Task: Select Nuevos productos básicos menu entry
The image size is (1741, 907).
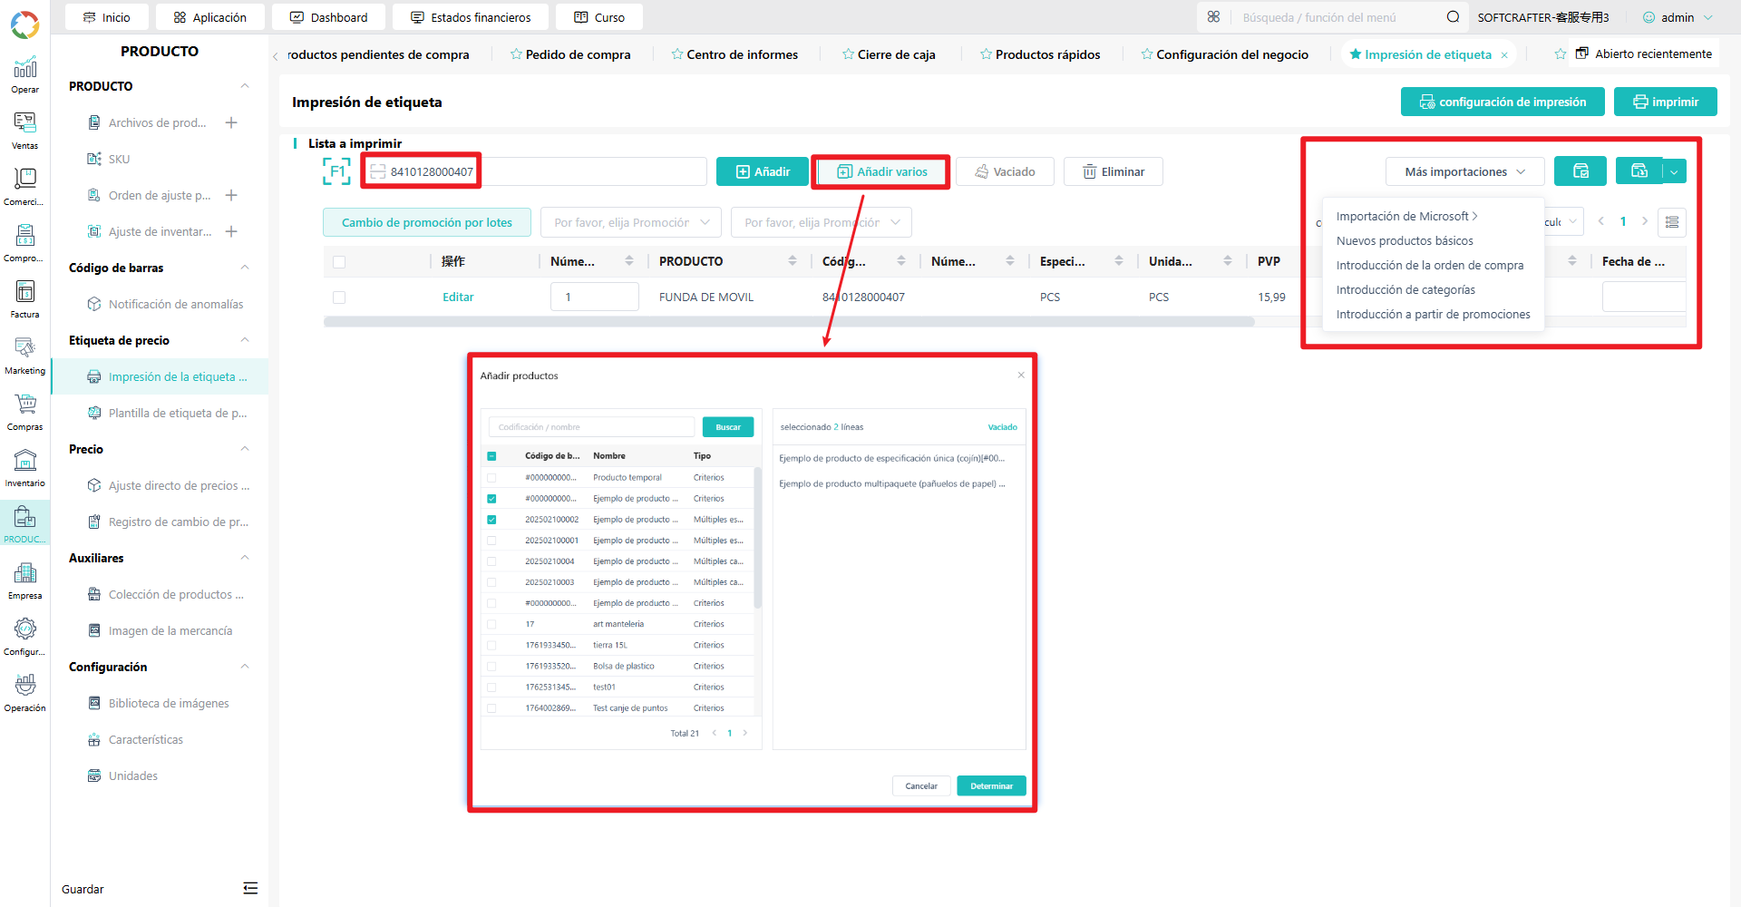Action: (x=1405, y=241)
